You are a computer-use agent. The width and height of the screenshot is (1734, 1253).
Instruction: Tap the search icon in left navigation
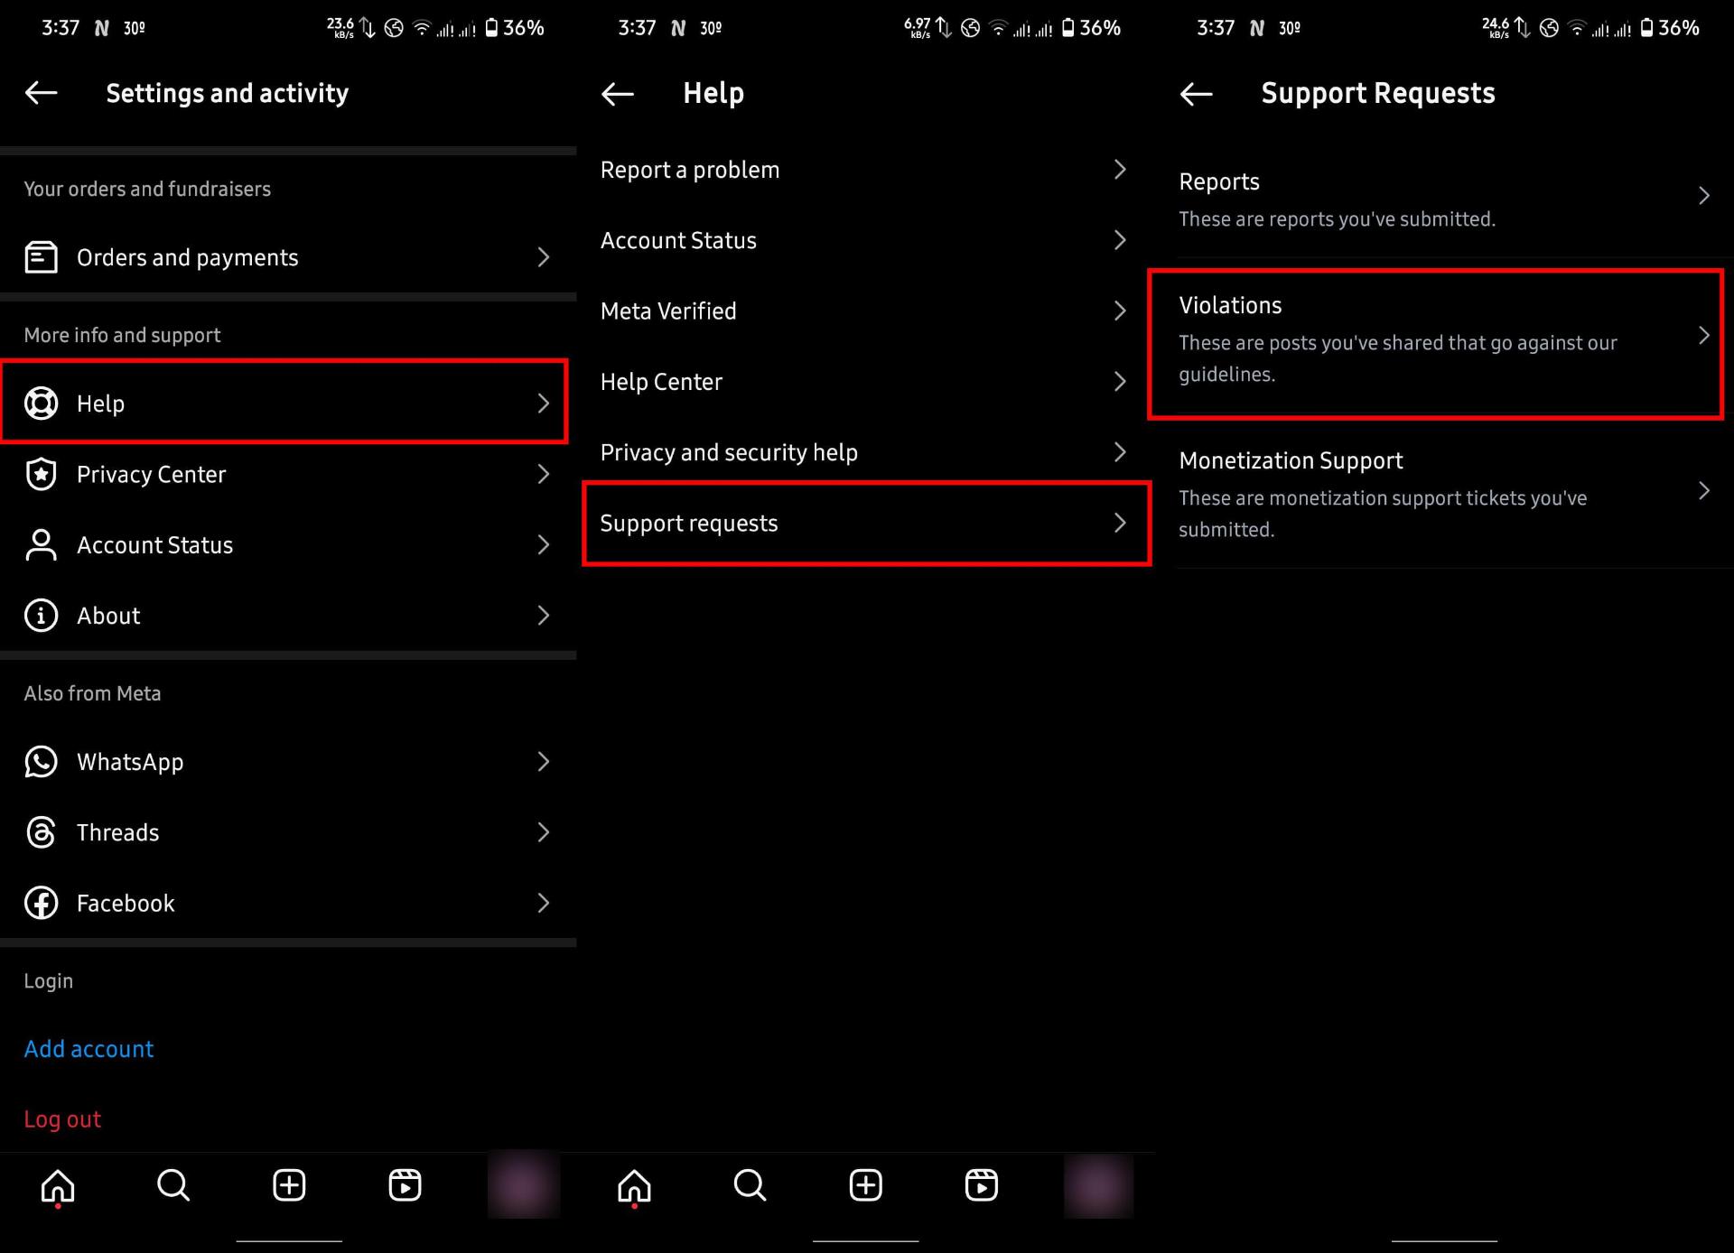coord(173,1185)
